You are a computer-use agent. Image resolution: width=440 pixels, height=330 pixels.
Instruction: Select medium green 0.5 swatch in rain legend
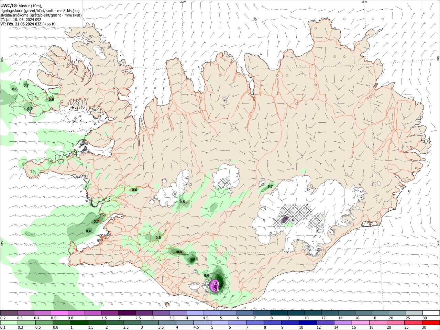45,322
